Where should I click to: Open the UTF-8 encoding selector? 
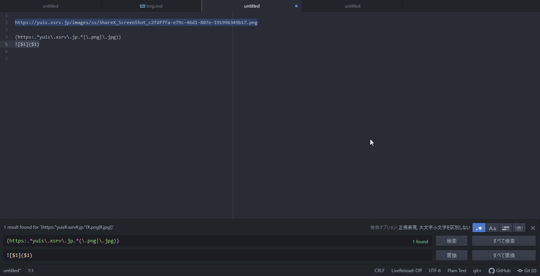point(434,271)
